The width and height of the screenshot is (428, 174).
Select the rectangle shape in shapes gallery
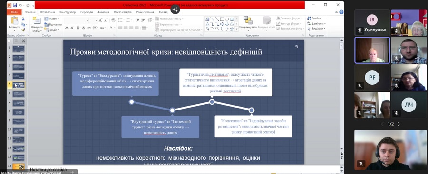222,19
